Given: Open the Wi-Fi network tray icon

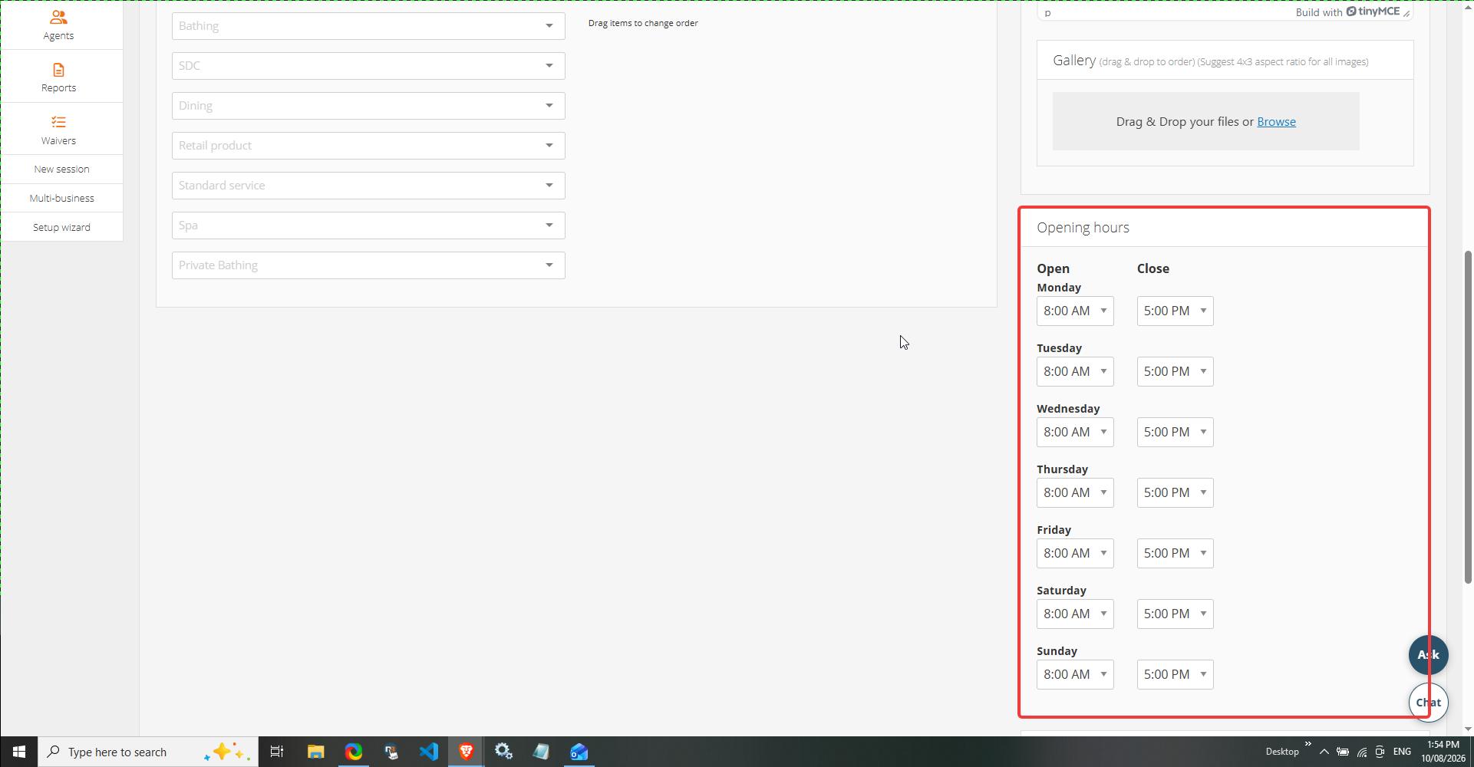Looking at the screenshot, I should tap(1362, 752).
